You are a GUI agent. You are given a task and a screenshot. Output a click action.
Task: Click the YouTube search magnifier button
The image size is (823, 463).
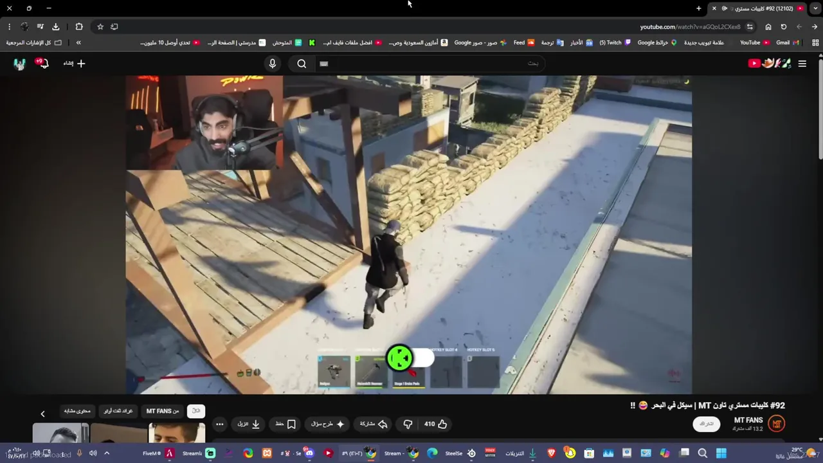[302, 63]
